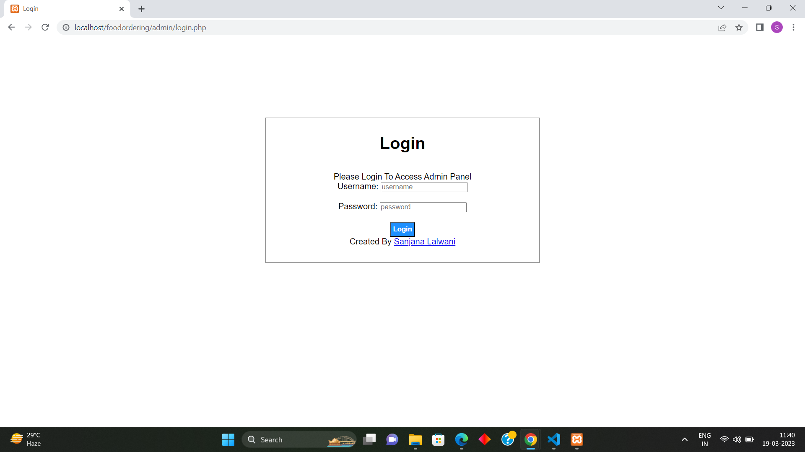Bookmark this page with the star icon
Image resolution: width=805 pixels, height=452 pixels.
click(739, 28)
